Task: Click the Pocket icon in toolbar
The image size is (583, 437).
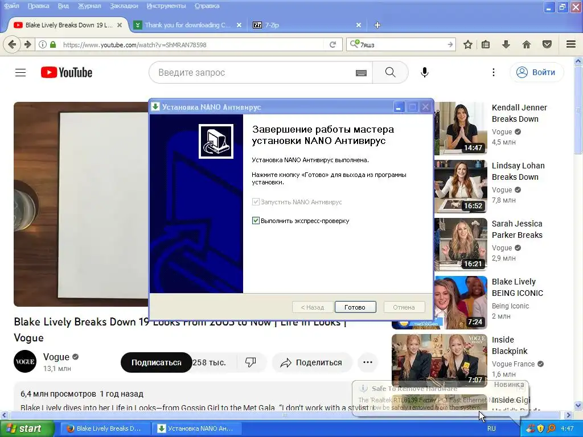Action: (x=547, y=44)
